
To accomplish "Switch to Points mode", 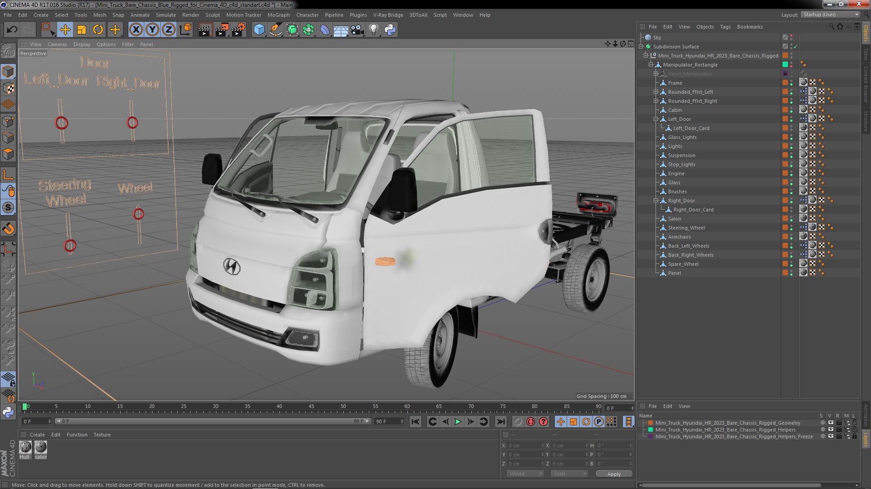I will point(8,121).
